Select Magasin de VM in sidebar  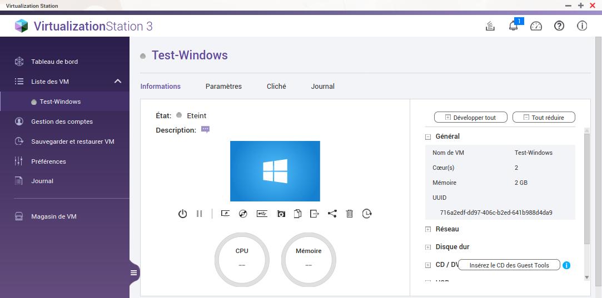point(53,216)
